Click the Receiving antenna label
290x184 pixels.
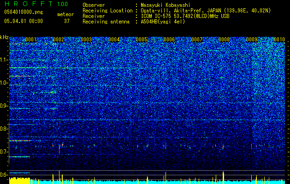106,22
